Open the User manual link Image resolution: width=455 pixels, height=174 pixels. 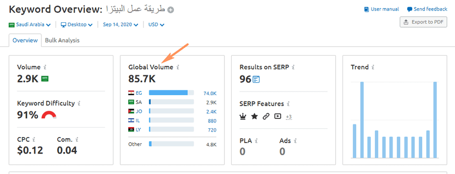382,9
